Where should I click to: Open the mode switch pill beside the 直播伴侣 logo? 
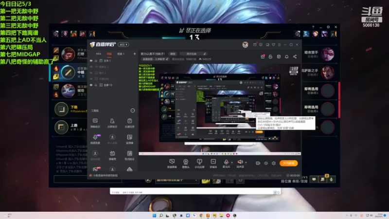[124, 45]
